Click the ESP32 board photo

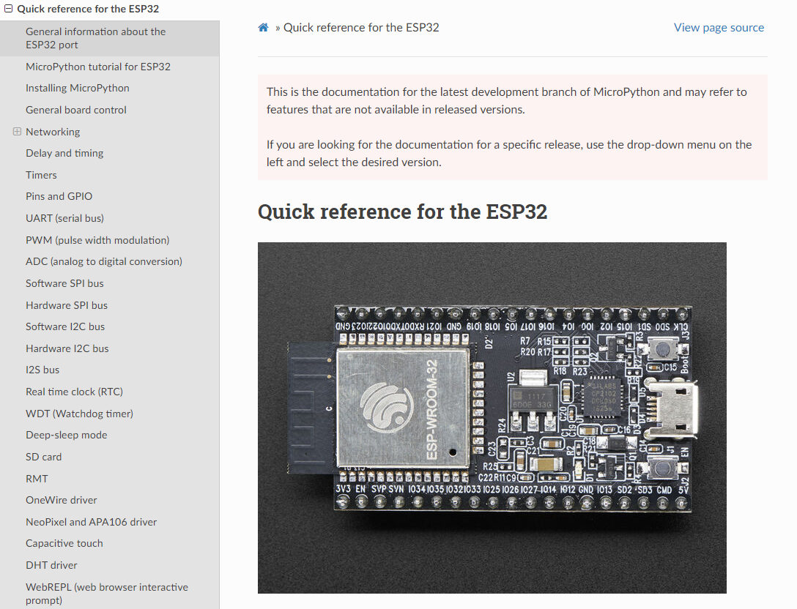pos(492,417)
